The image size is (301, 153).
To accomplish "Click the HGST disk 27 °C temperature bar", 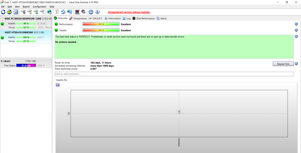I will point(26,41).
